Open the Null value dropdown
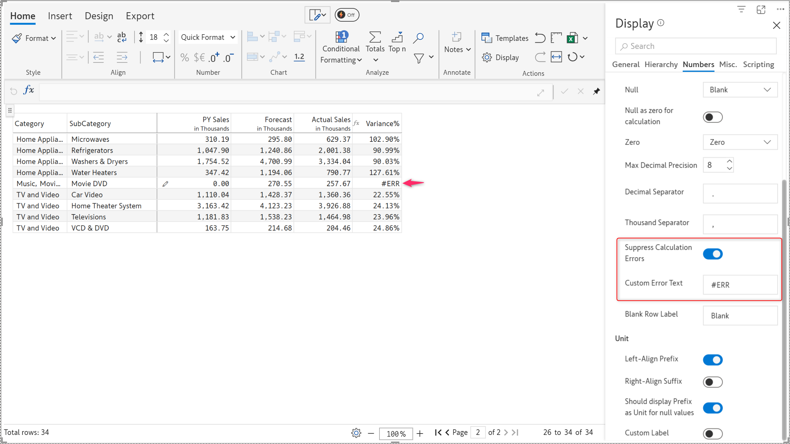790x444 pixels. click(x=740, y=90)
